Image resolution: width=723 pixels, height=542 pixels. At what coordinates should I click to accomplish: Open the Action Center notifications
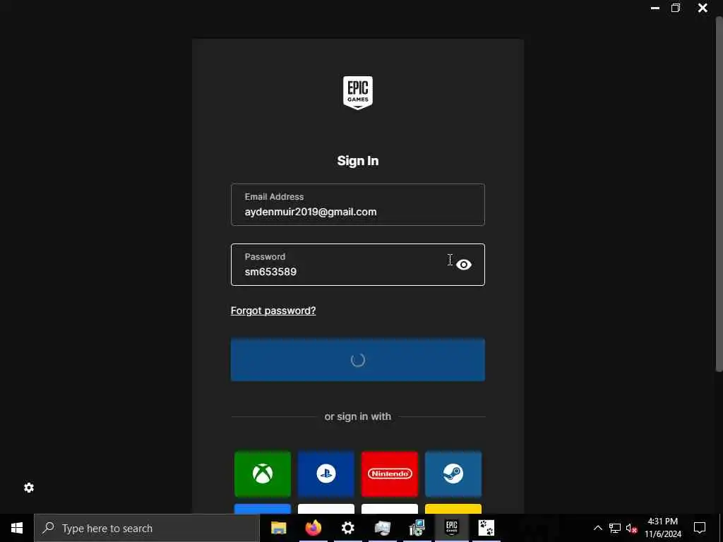700,528
